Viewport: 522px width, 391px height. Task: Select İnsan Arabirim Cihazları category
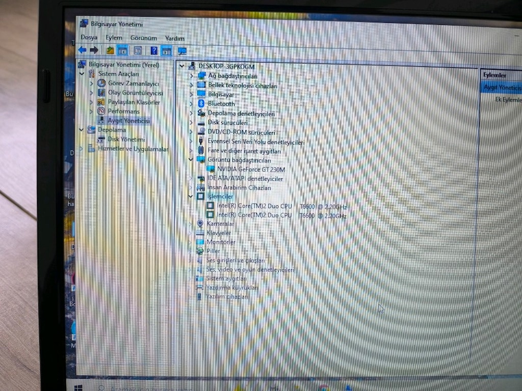pos(239,187)
